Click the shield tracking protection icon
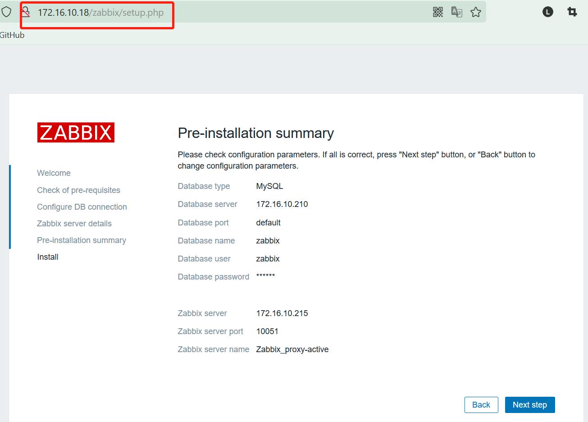Image resolution: width=588 pixels, height=422 pixels. pyautogui.click(x=6, y=12)
